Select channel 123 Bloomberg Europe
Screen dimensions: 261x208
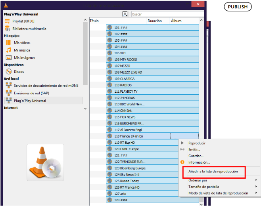142,168
